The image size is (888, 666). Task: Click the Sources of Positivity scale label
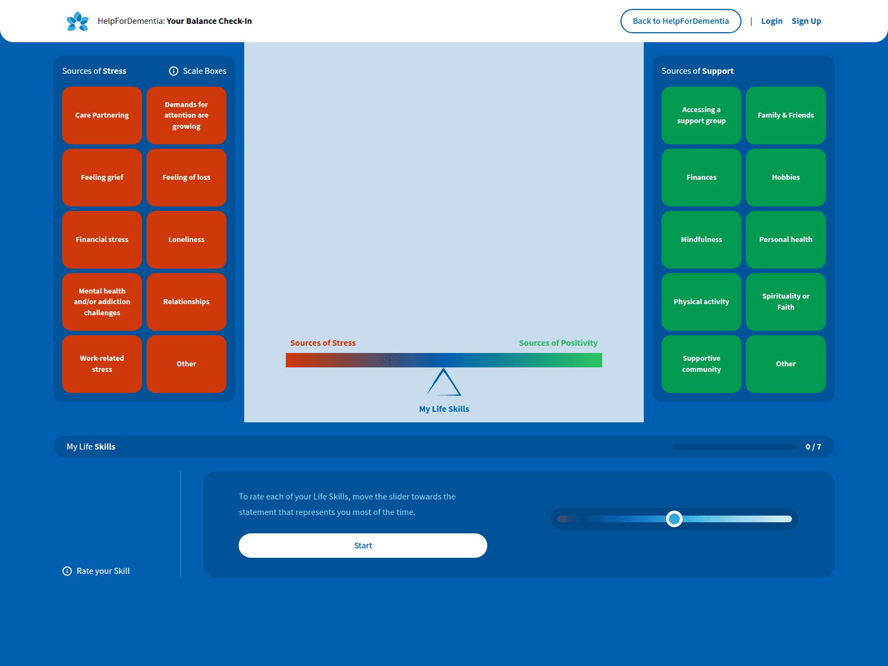pos(558,343)
